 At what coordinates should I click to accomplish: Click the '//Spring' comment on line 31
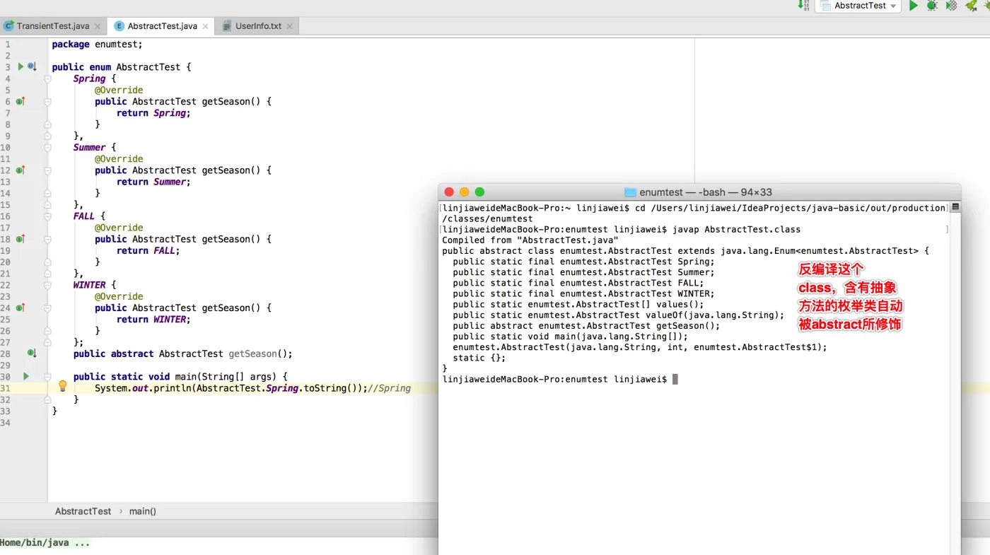390,388
